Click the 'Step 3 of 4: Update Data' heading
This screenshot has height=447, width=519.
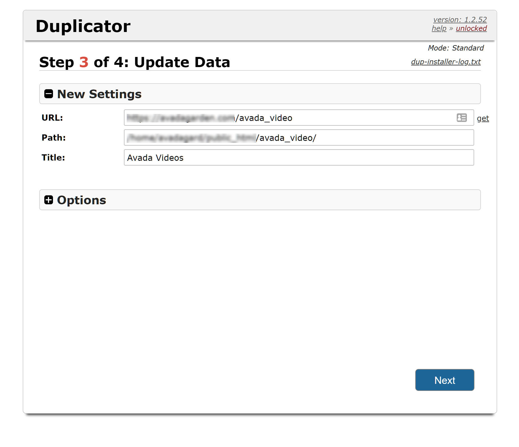click(x=135, y=62)
